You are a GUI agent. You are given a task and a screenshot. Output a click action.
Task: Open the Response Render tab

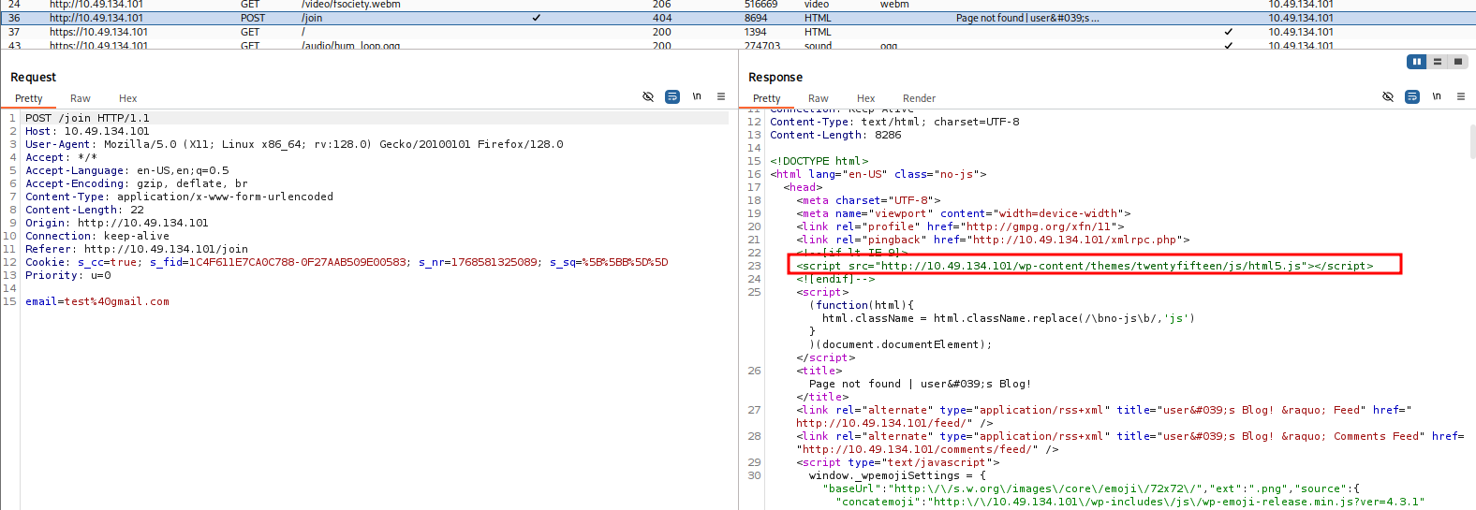[919, 98]
